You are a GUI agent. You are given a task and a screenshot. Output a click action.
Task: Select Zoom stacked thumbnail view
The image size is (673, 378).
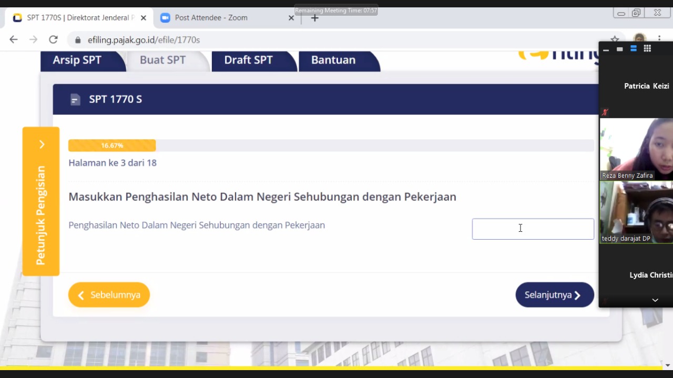coord(634,49)
